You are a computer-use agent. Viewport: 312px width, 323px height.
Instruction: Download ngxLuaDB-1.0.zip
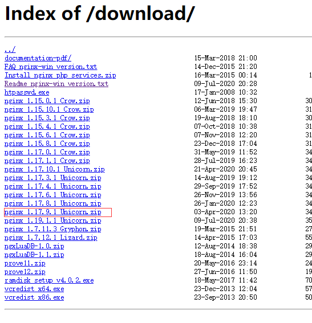coord(34,246)
